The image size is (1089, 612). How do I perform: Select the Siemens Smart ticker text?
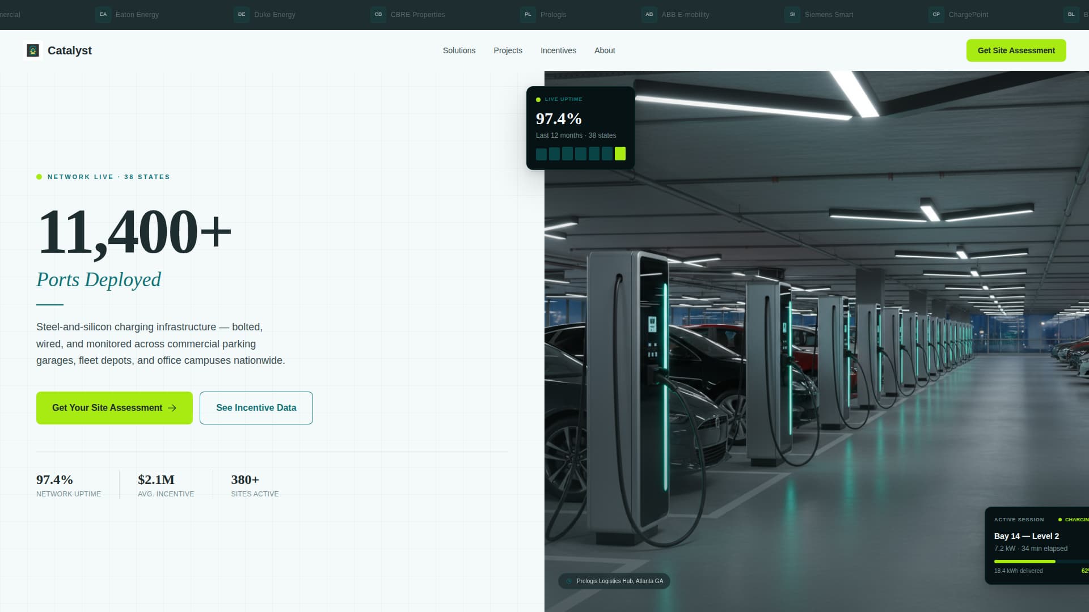[829, 15]
